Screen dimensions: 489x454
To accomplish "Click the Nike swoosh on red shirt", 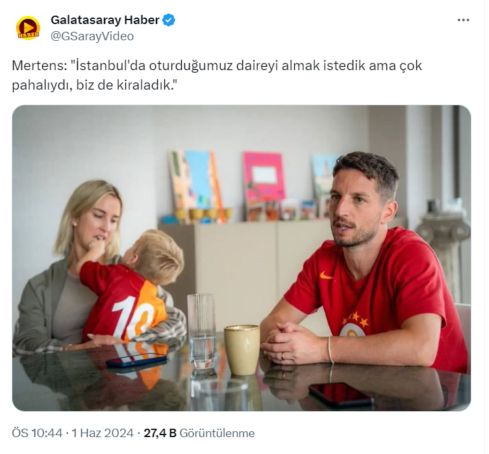I will (x=326, y=275).
